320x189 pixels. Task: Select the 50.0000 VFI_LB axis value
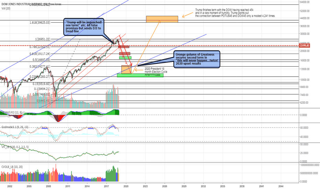[304, 144]
